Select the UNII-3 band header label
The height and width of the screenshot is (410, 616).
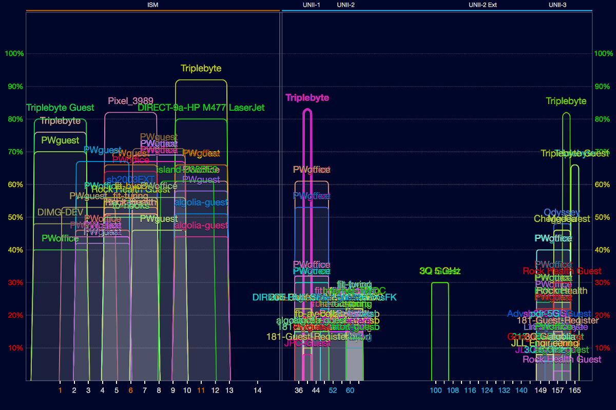point(557,5)
